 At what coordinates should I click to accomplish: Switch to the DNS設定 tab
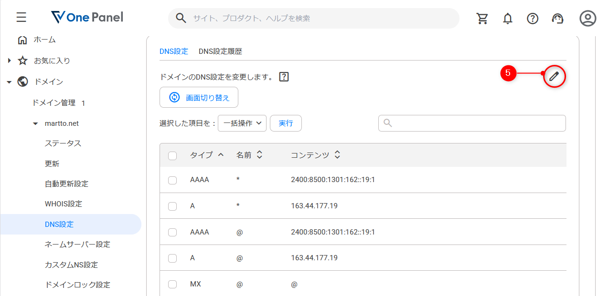tap(174, 51)
